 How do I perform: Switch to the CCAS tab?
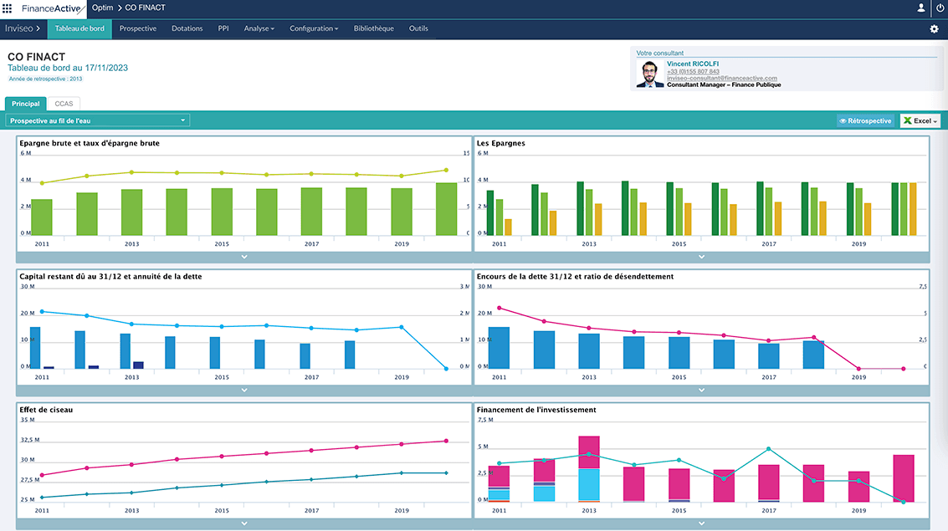coord(64,104)
